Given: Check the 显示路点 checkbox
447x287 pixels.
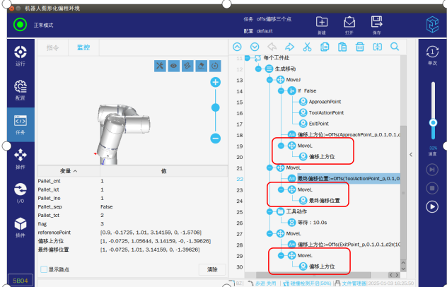Looking at the screenshot, I should tap(45, 269).
